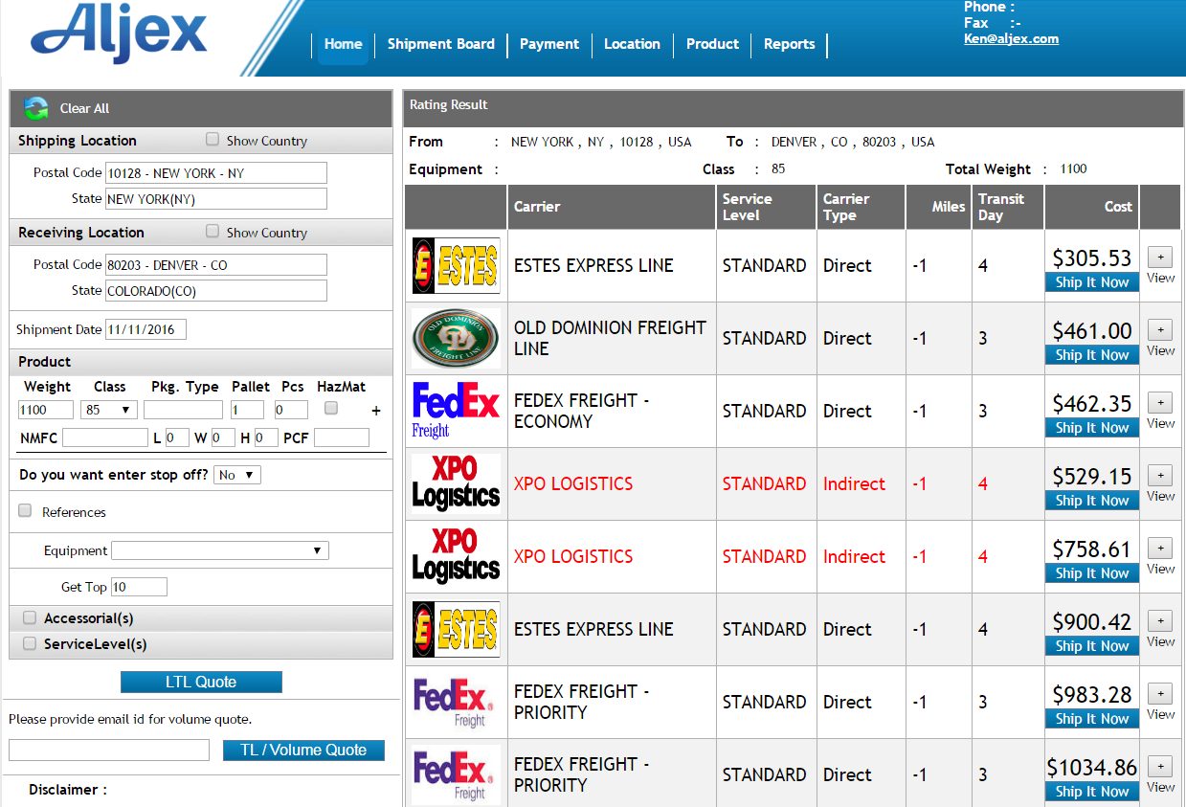The height and width of the screenshot is (807, 1186).
Task: Click the plus icon to add another product
Action: (375, 410)
